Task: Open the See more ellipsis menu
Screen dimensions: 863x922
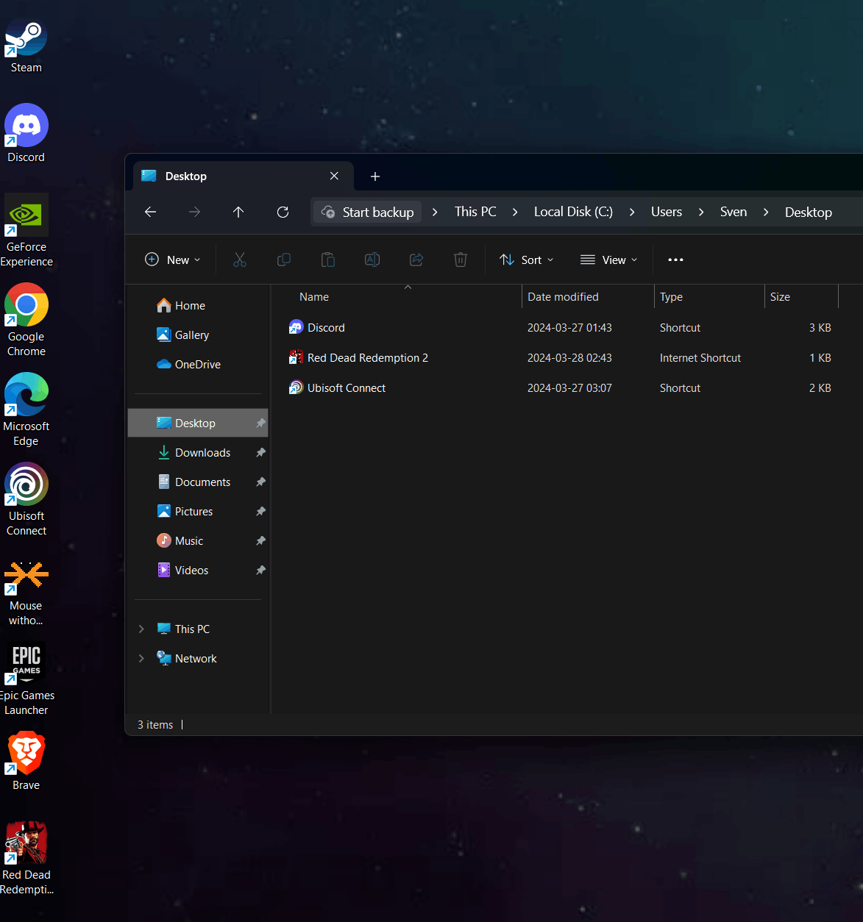Action: (x=675, y=260)
